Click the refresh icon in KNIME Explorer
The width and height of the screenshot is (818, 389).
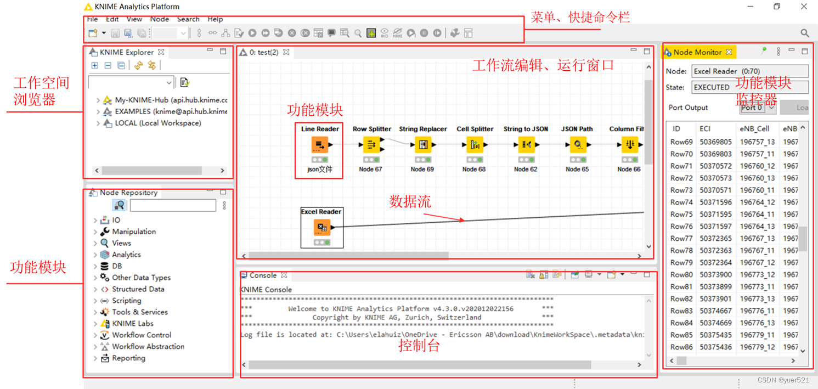pos(138,65)
